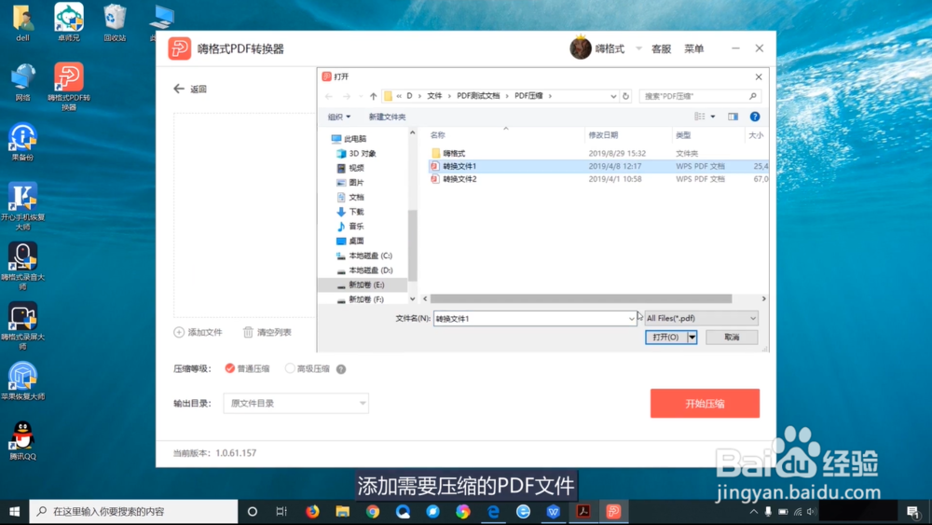This screenshot has height=525, width=932.
Task: Toggle the preview pane icon
Action: [733, 117]
